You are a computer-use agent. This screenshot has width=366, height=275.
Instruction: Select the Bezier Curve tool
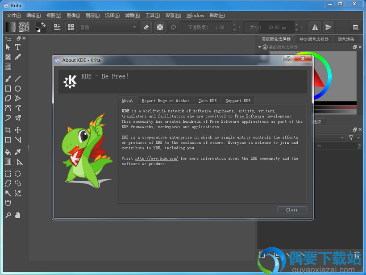pos(8,108)
